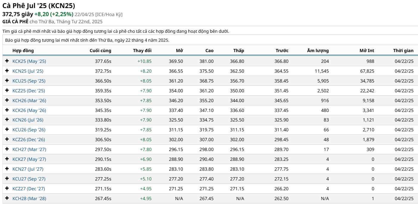418x204 pixels.
Task: Open the KCK25 (May '25) contract link
Action: [29, 61]
